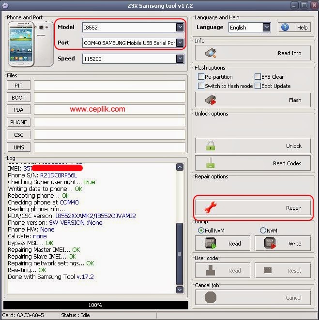
Task: Click "Checking phone at COM40" log line
Action: click(x=43, y=202)
